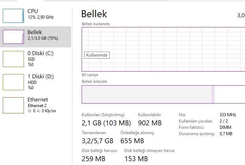This screenshot has width=245, height=165.
Task: Click the free segment of composition bar
Action: pos(229,94)
